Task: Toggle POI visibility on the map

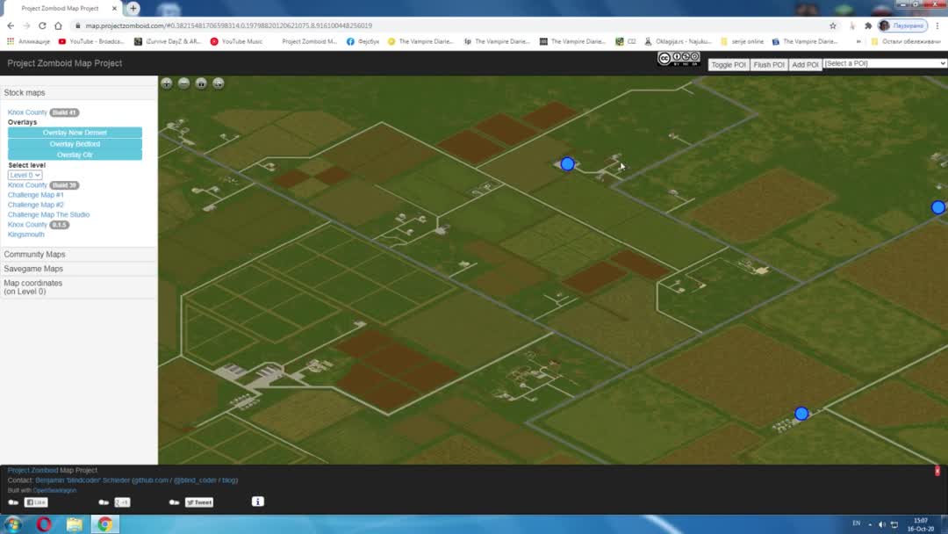Action: 728,64
